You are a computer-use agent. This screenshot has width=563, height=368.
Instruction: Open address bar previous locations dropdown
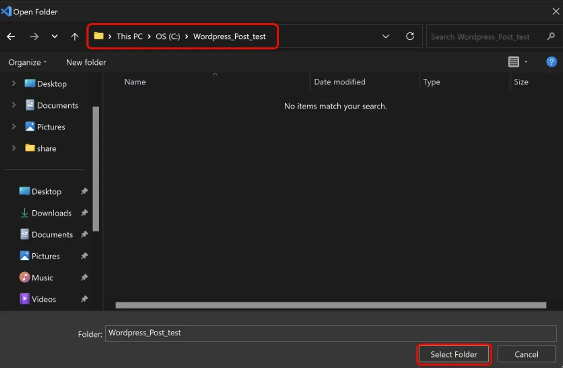click(x=385, y=36)
